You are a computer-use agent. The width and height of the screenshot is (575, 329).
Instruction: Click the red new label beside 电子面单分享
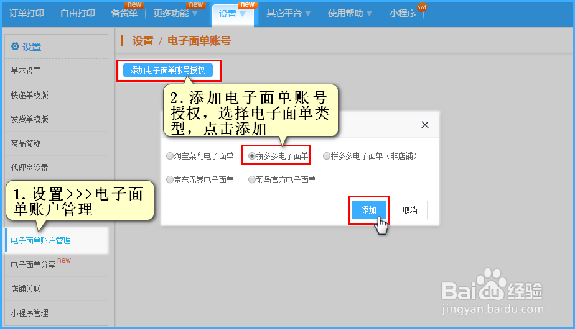point(64,260)
